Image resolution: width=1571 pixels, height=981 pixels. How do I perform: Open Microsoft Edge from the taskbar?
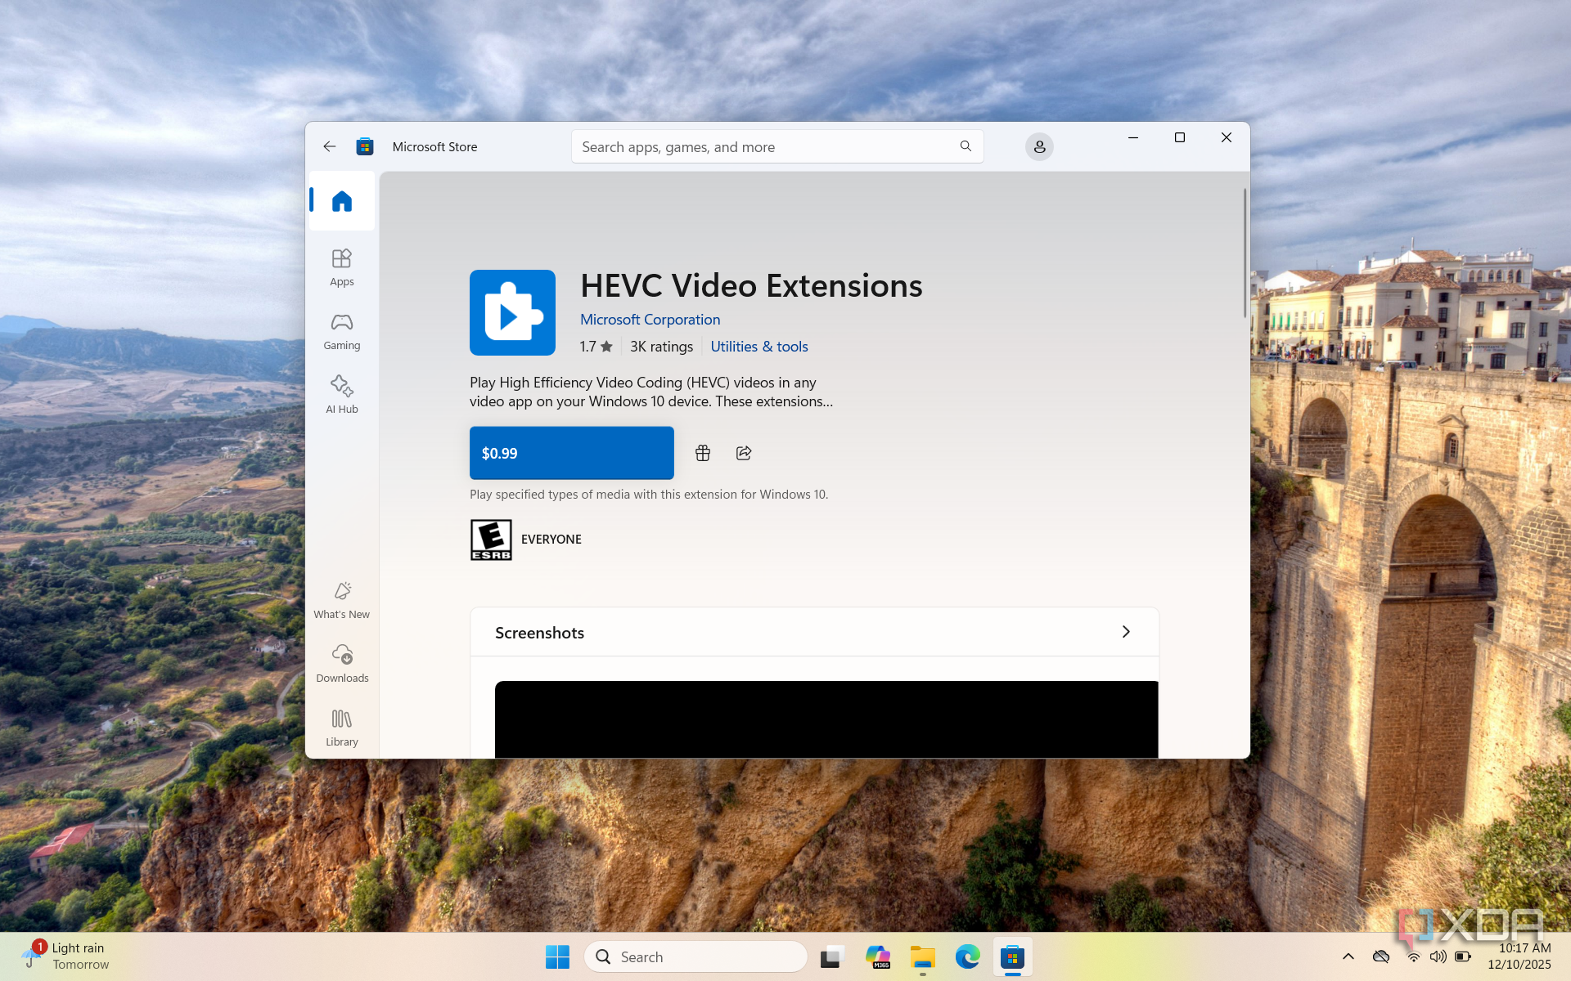pyautogui.click(x=967, y=956)
